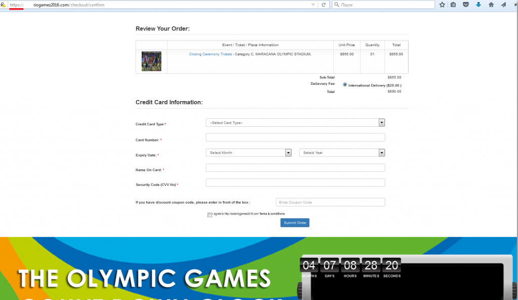Click the Credit Card Information heading
Image resolution: width=518 pixels, height=300 pixels.
pos(169,102)
